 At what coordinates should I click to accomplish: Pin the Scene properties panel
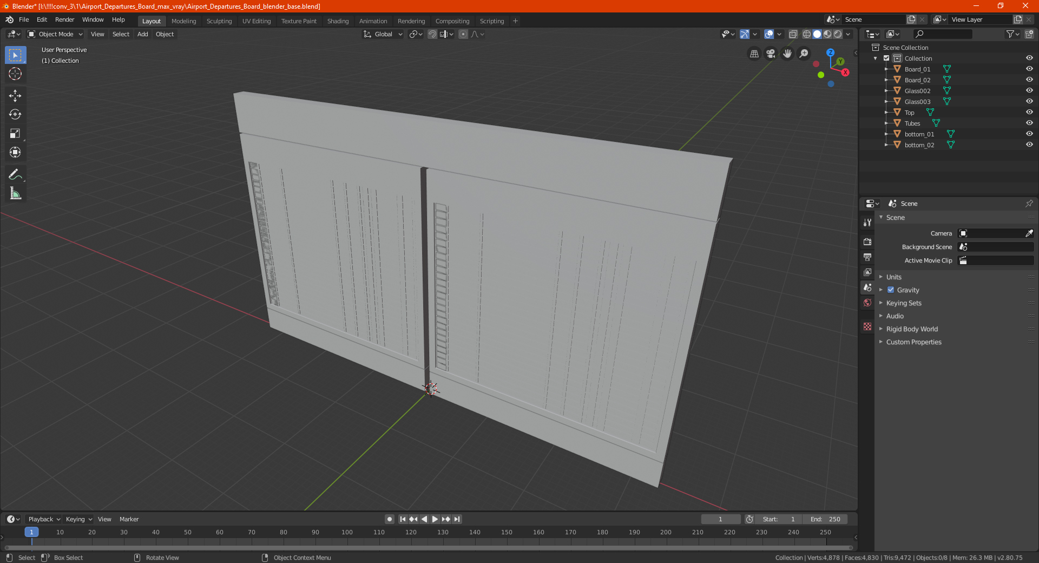1029,204
